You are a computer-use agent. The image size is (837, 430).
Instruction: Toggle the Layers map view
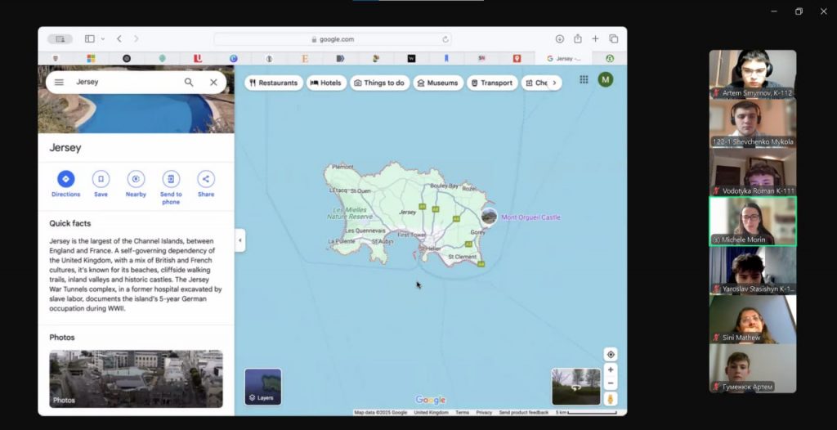(262, 387)
